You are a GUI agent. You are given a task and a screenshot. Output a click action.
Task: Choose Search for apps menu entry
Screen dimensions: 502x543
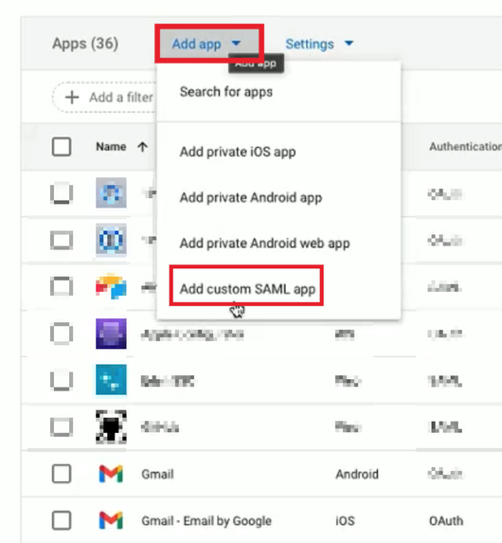(x=226, y=92)
